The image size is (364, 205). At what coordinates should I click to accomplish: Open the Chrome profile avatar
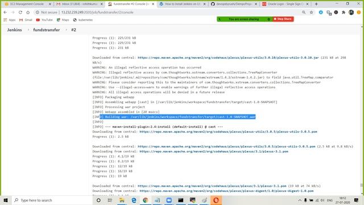[x=351, y=13]
